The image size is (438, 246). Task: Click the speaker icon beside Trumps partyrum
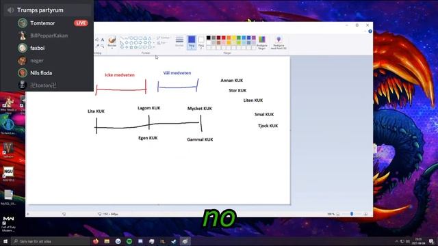[x=11, y=10]
